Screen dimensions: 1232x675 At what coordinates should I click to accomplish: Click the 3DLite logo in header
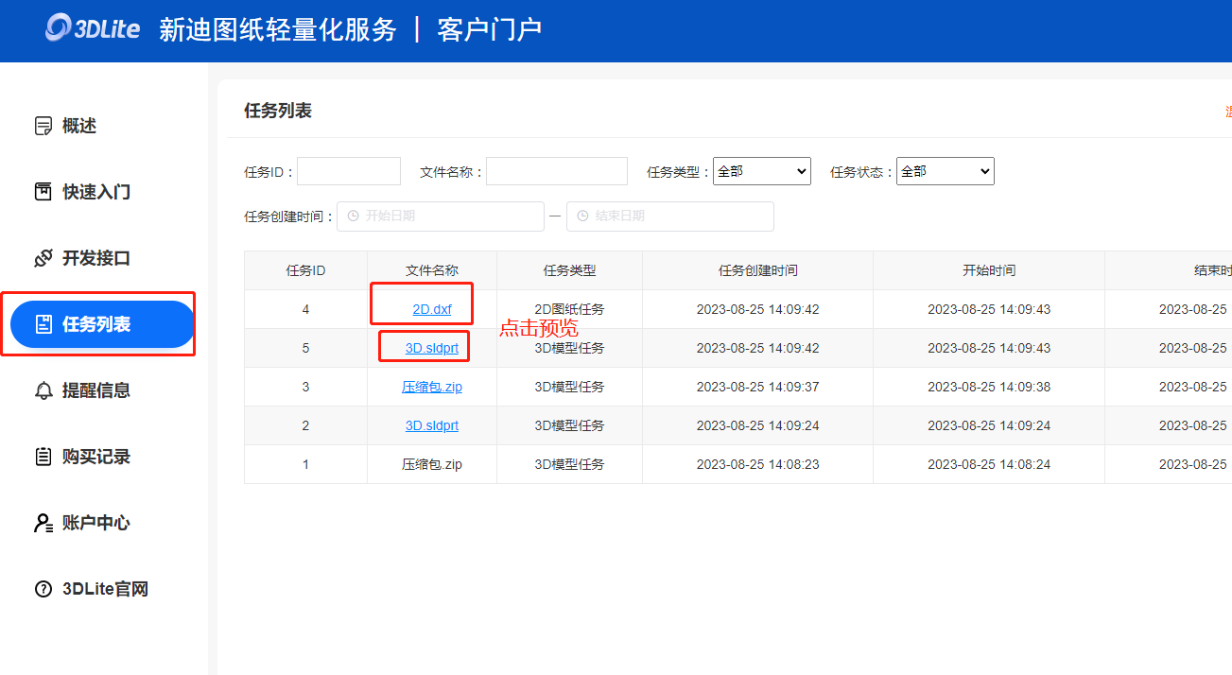click(x=93, y=28)
